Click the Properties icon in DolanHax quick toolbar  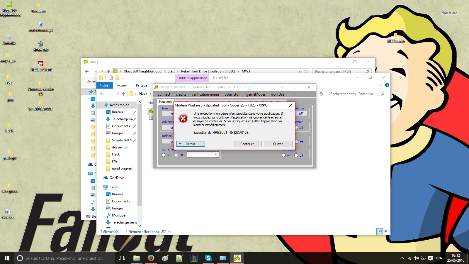[111, 77]
